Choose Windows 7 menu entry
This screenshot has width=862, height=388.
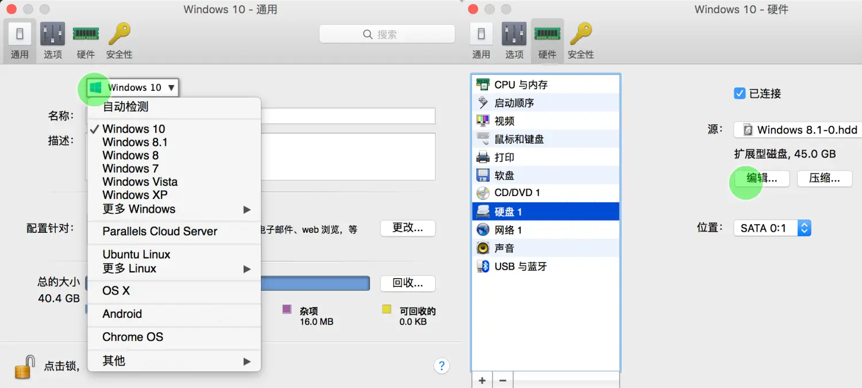[174, 168]
